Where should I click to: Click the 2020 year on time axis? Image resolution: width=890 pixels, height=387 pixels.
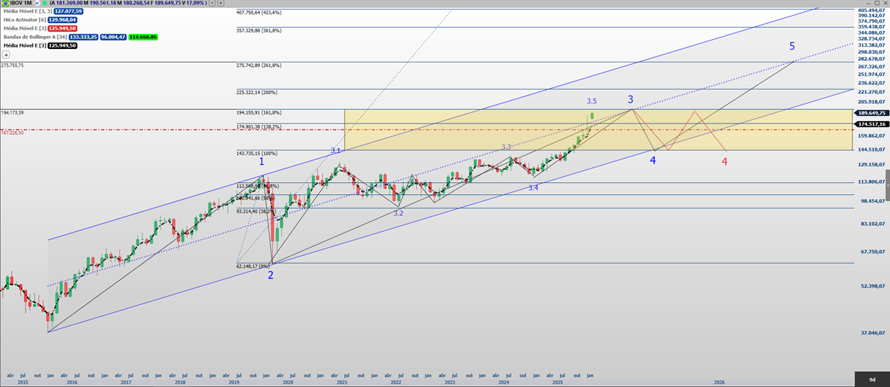pos(287,382)
